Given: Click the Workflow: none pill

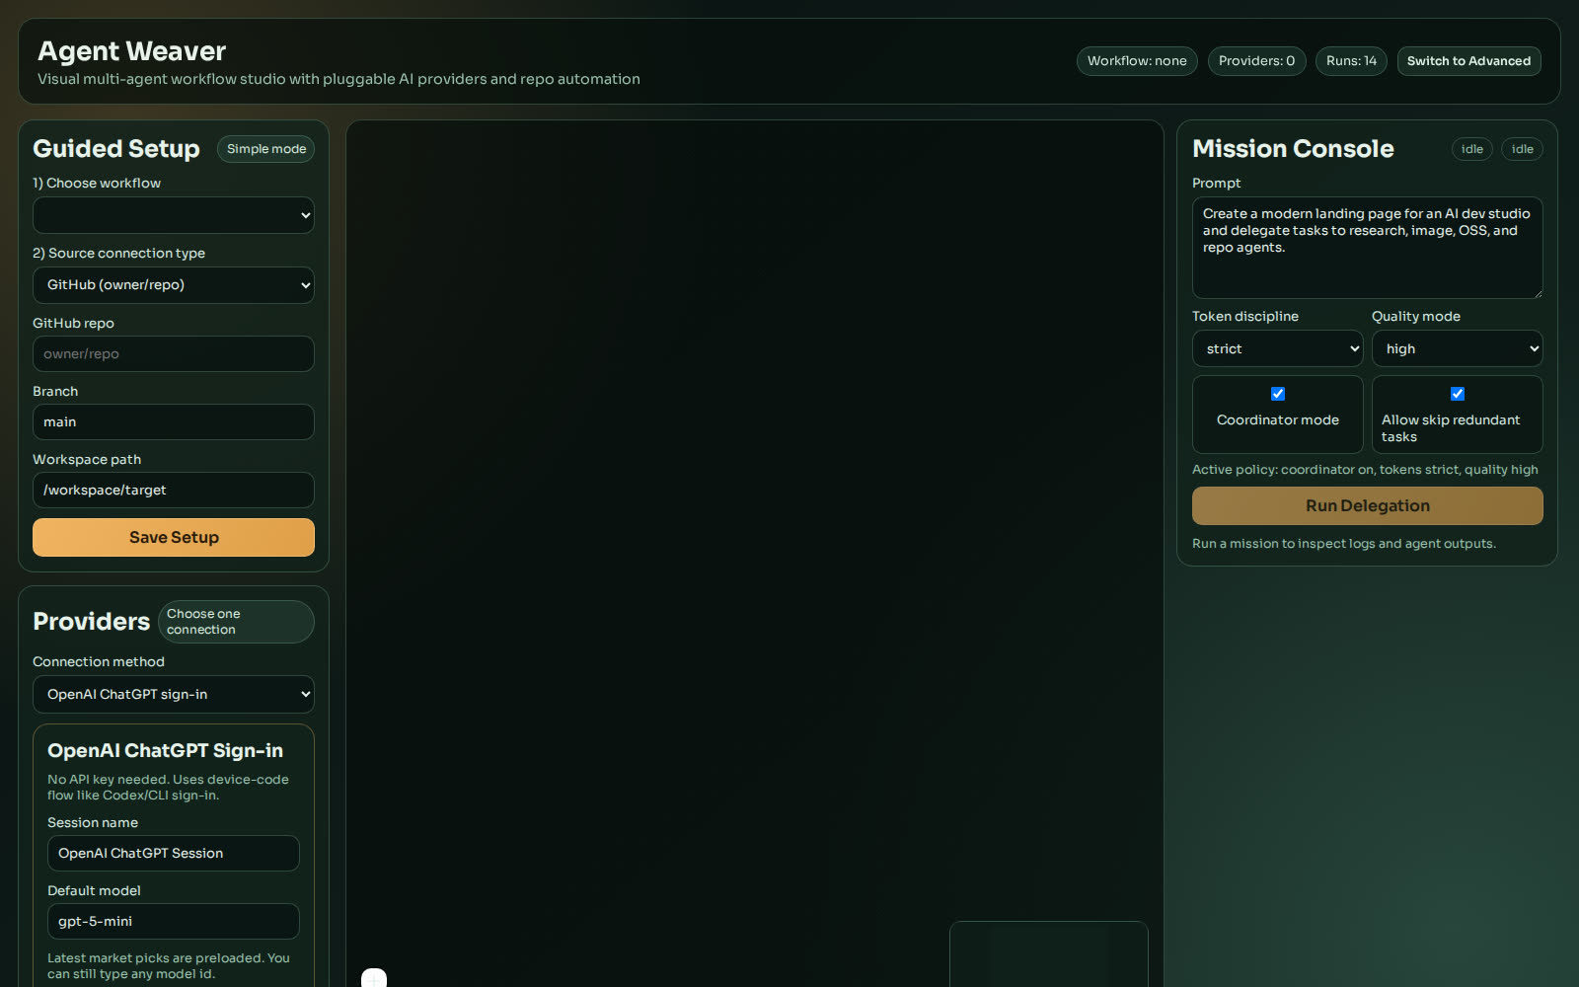Looking at the screenshot, I should click(x=1137, y=61).
